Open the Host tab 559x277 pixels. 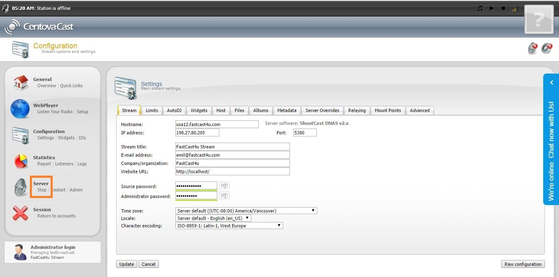tap(221, 110)
